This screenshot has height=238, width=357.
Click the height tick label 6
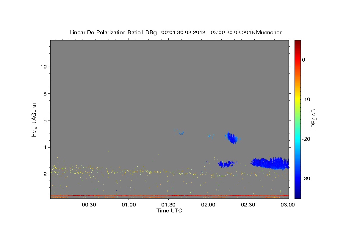[45, 120]
